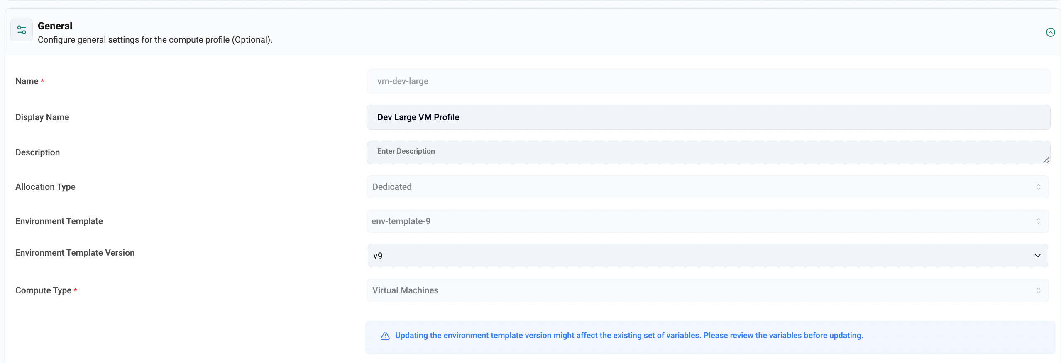Select the Virtual Machines value in Compute Type

[x=405, y=290]
